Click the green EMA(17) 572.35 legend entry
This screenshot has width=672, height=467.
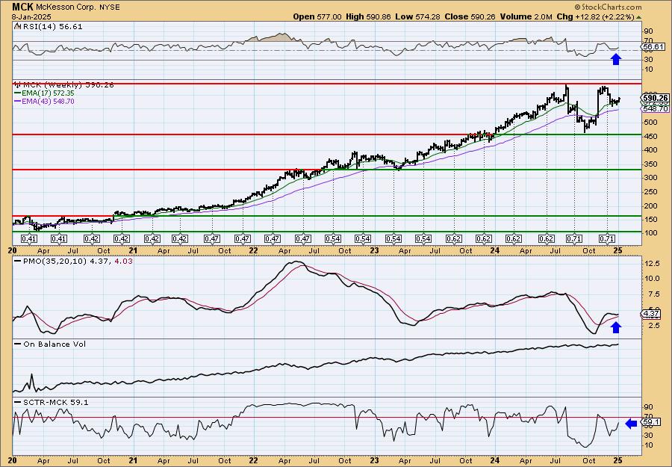point(45,93)
